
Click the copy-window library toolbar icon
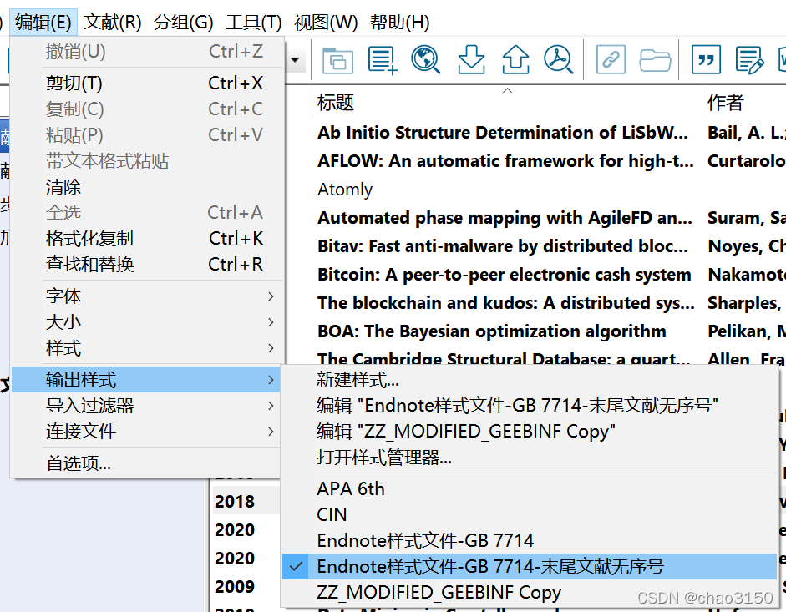(x=337, y=59)
